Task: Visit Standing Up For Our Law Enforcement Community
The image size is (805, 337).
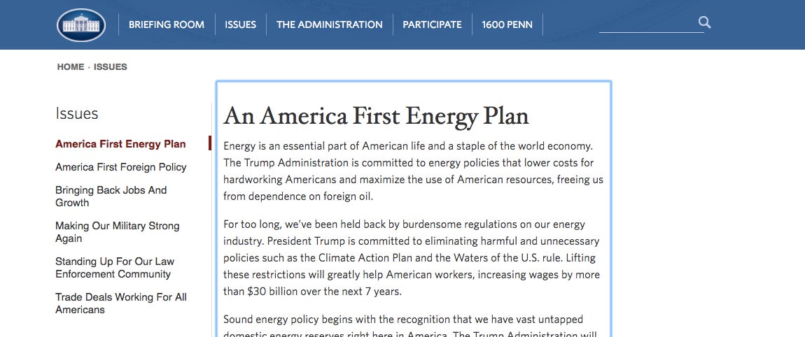Action: pyautogui.click(x=115, y=268)
